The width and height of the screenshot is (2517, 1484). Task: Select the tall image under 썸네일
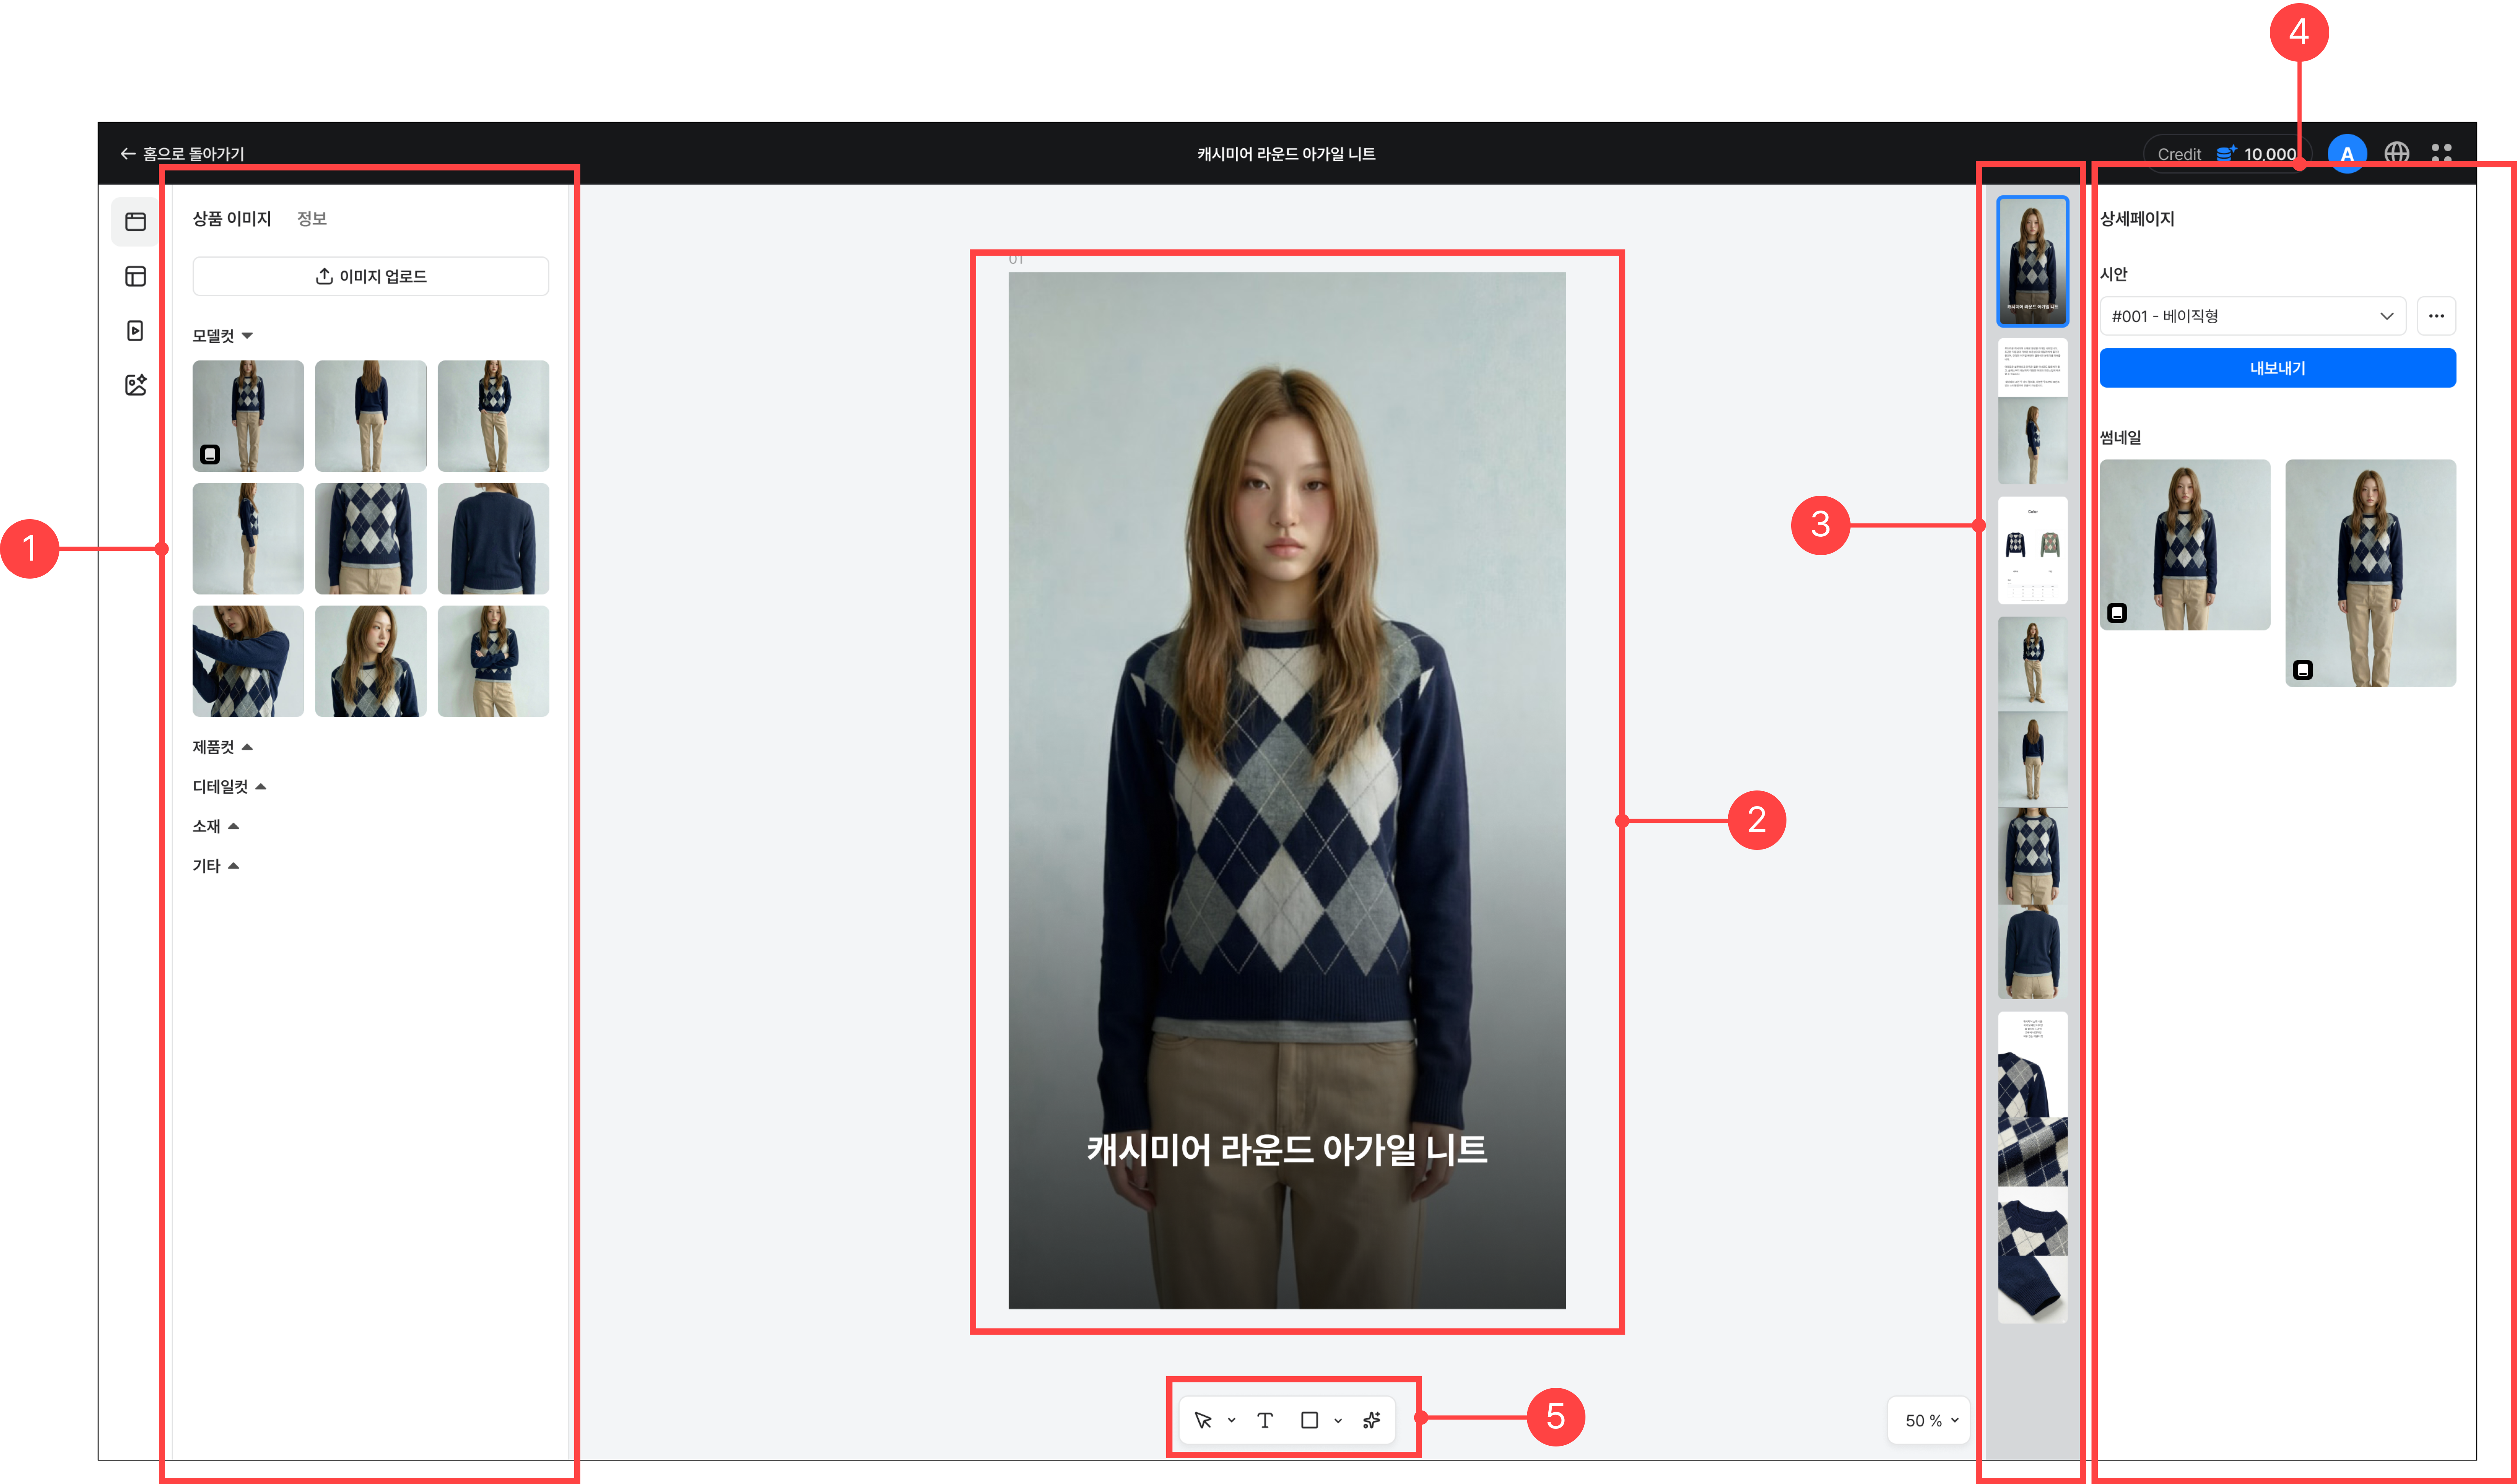2371,573
